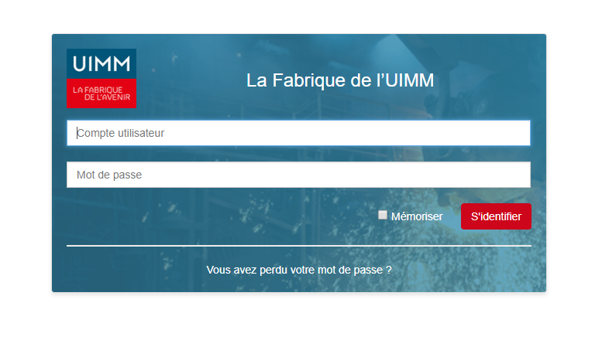Click the 'Mémoriser' label text

[417, 216]
